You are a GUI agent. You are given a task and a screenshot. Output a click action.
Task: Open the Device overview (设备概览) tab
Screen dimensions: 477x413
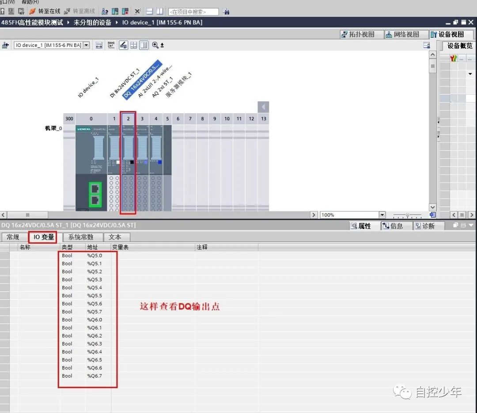459,46
